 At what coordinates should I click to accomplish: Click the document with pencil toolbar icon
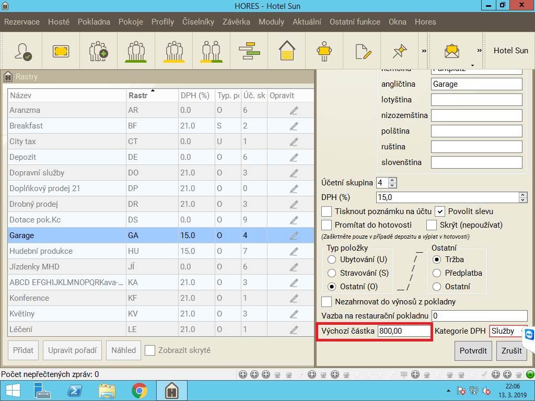[x=362, y=51]
